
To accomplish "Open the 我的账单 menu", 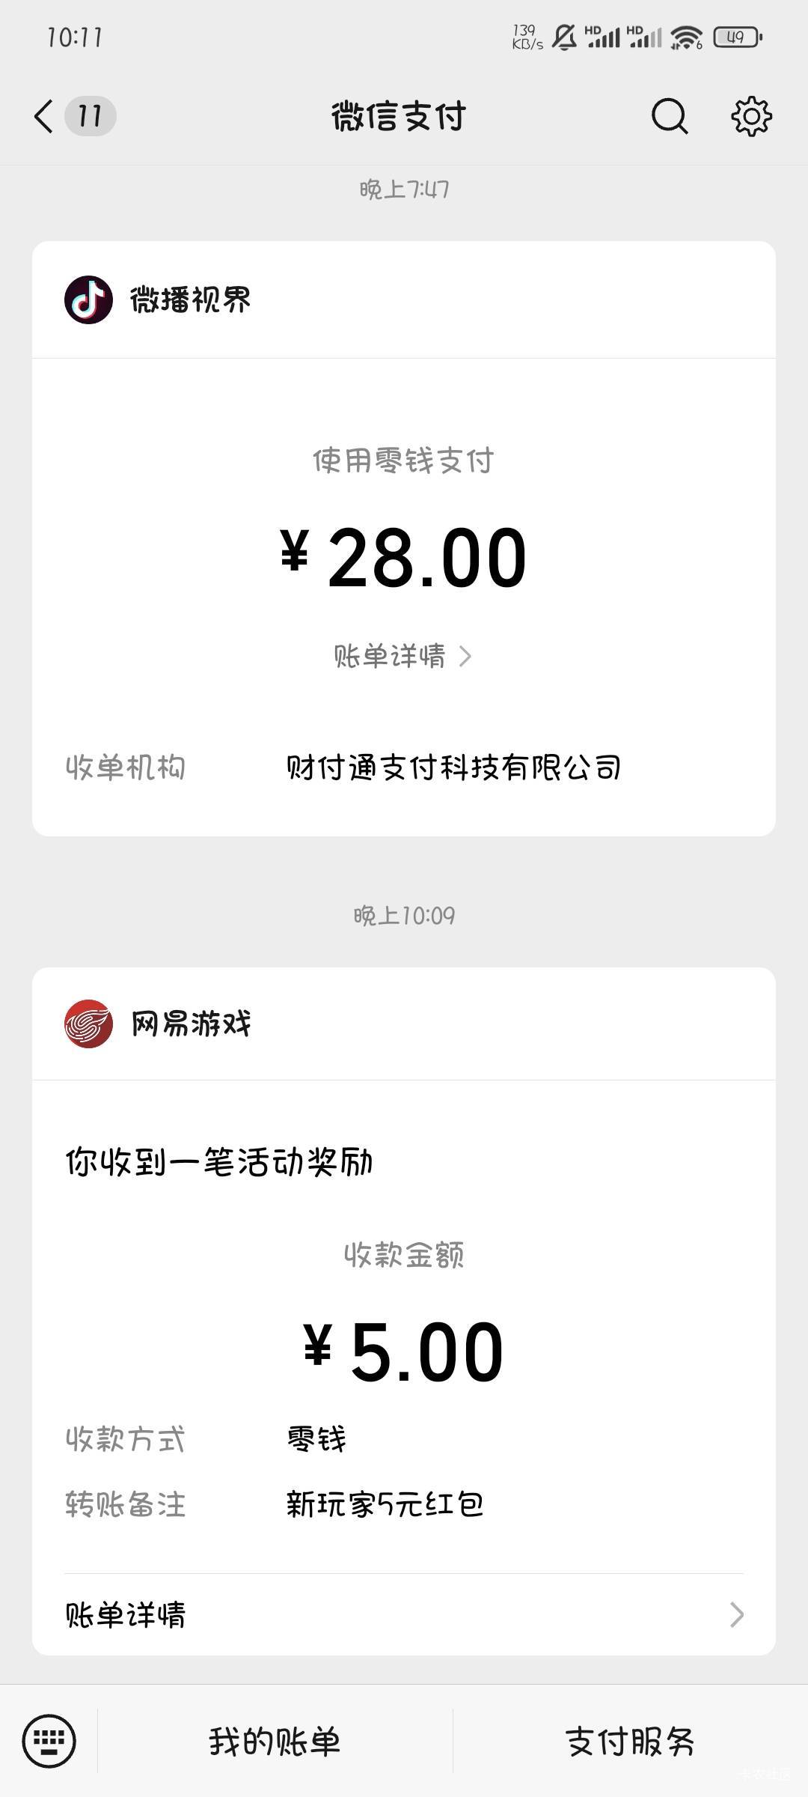I will [x=275, y=1742].
